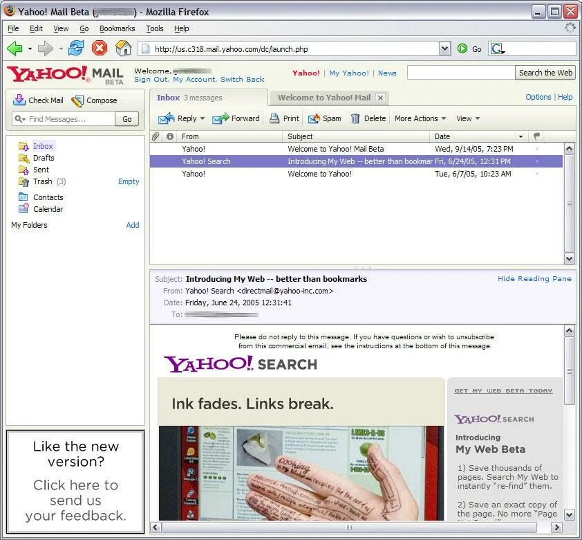Select the Welcome to Yahoo! Mail Beta message row
582x540 pixels.
tap(357, 149)
